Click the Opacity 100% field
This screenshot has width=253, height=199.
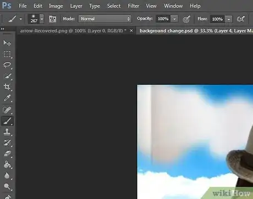[x=163, y=19]
